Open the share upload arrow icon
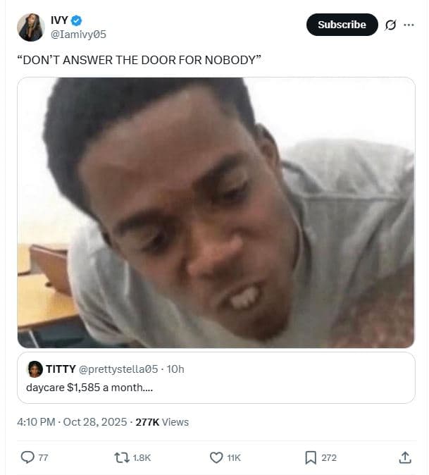This screenshot has width=429, height=475. point(405,457)
